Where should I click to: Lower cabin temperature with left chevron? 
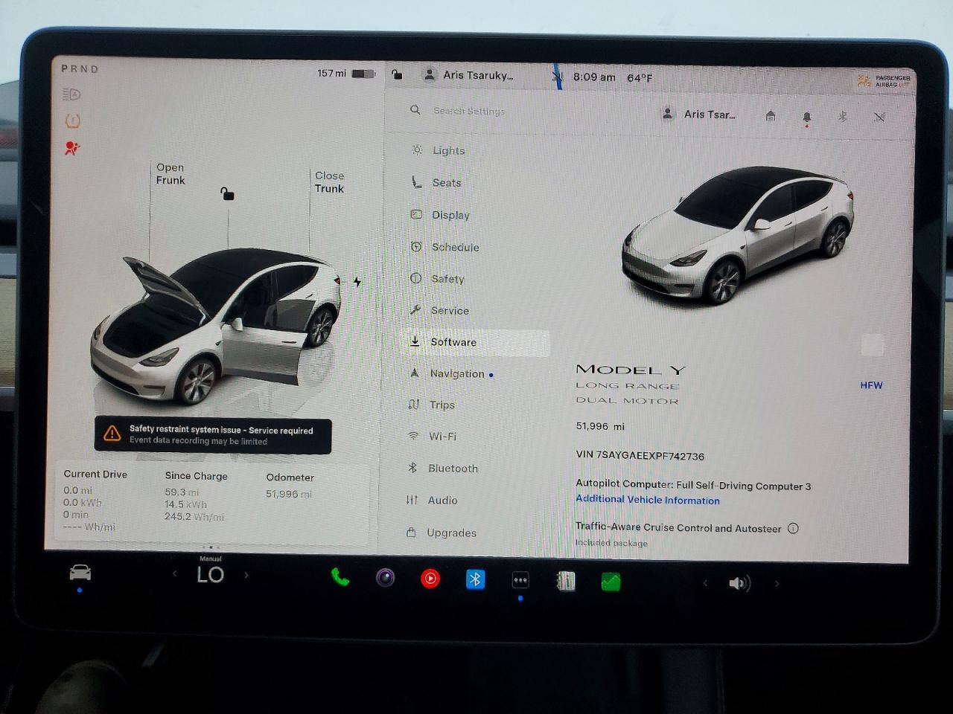(x=175, y=573)
